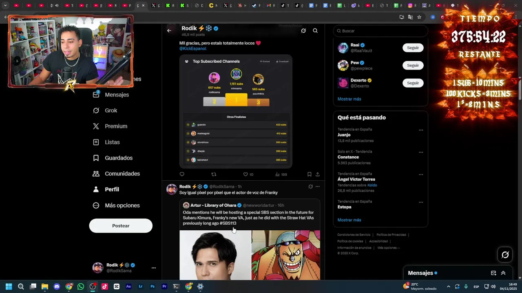Viewport: 522px width, 293px height.
Task: Follow Dexerto with the Seguir button
Action: click(413, 83)
